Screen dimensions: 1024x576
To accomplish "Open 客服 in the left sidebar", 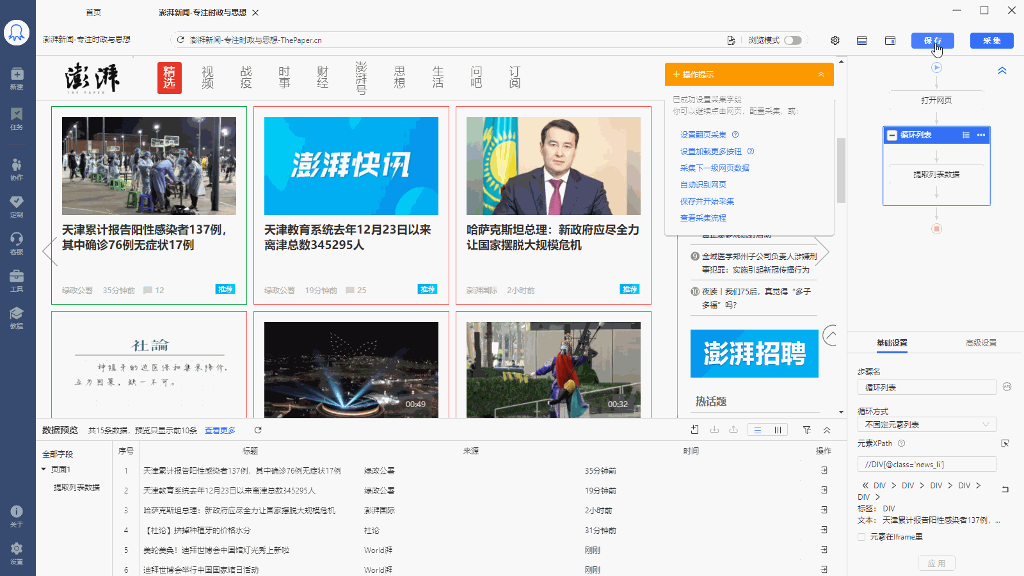I will tap(17, 243).
